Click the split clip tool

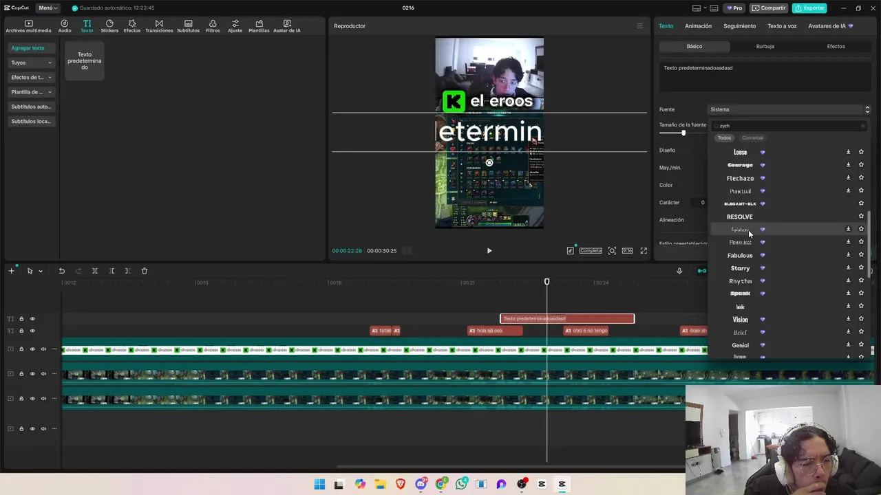(95, 271)
